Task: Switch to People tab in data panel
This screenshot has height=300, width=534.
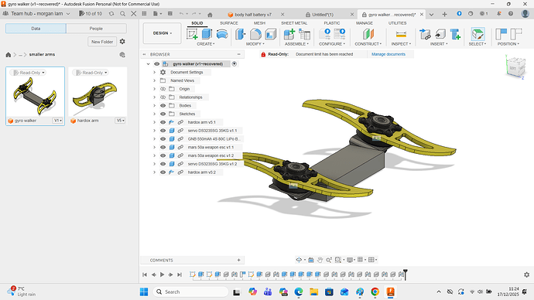Action: 96,29
